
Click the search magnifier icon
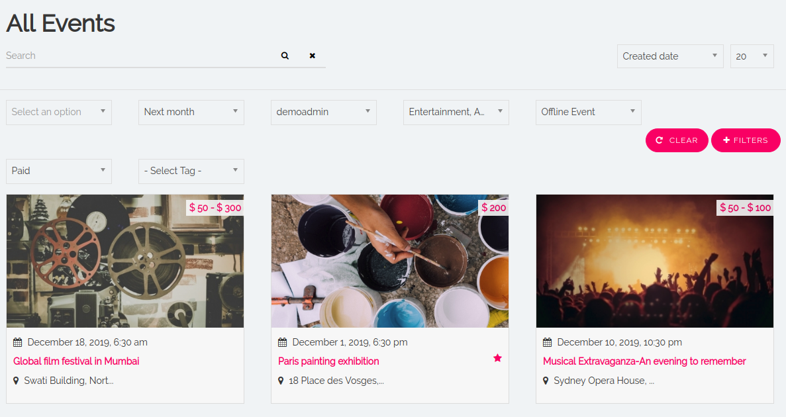[x=285, y=56]
